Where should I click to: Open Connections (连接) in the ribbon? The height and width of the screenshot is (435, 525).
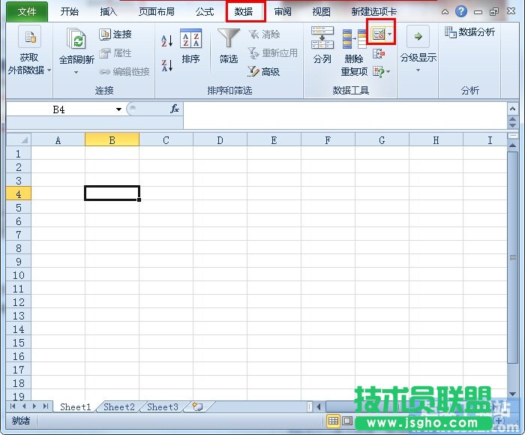pyautogui.click(x=115, y=34)
